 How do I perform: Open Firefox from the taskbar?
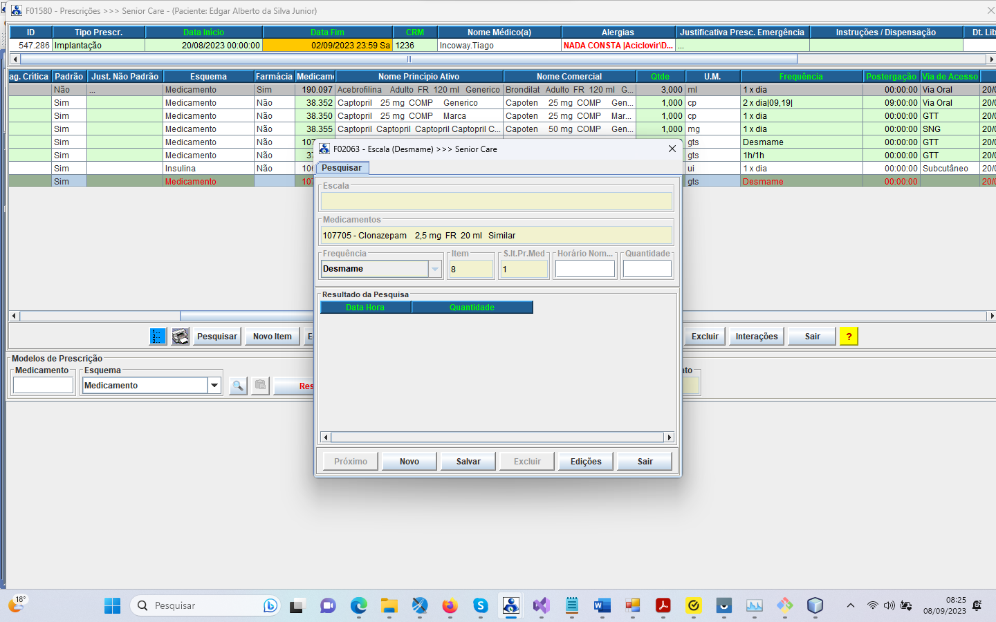click(x=450, y=606)
